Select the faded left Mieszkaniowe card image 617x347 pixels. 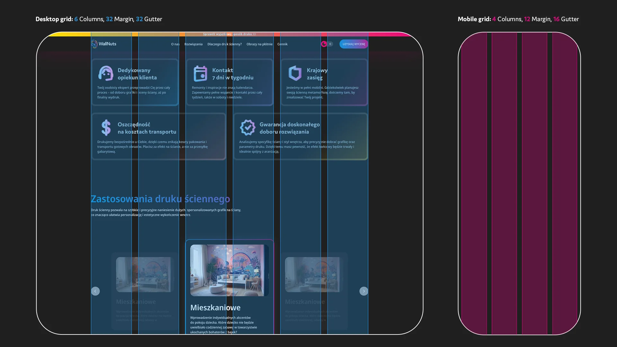tap(145, 274)
